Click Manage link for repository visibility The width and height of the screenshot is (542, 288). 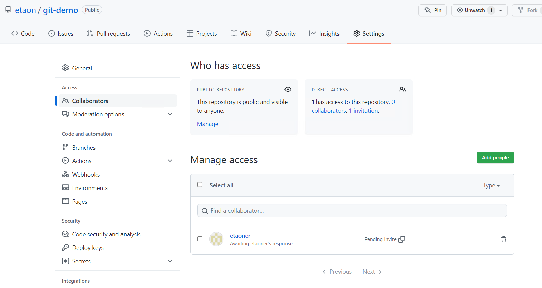[208, 124]
